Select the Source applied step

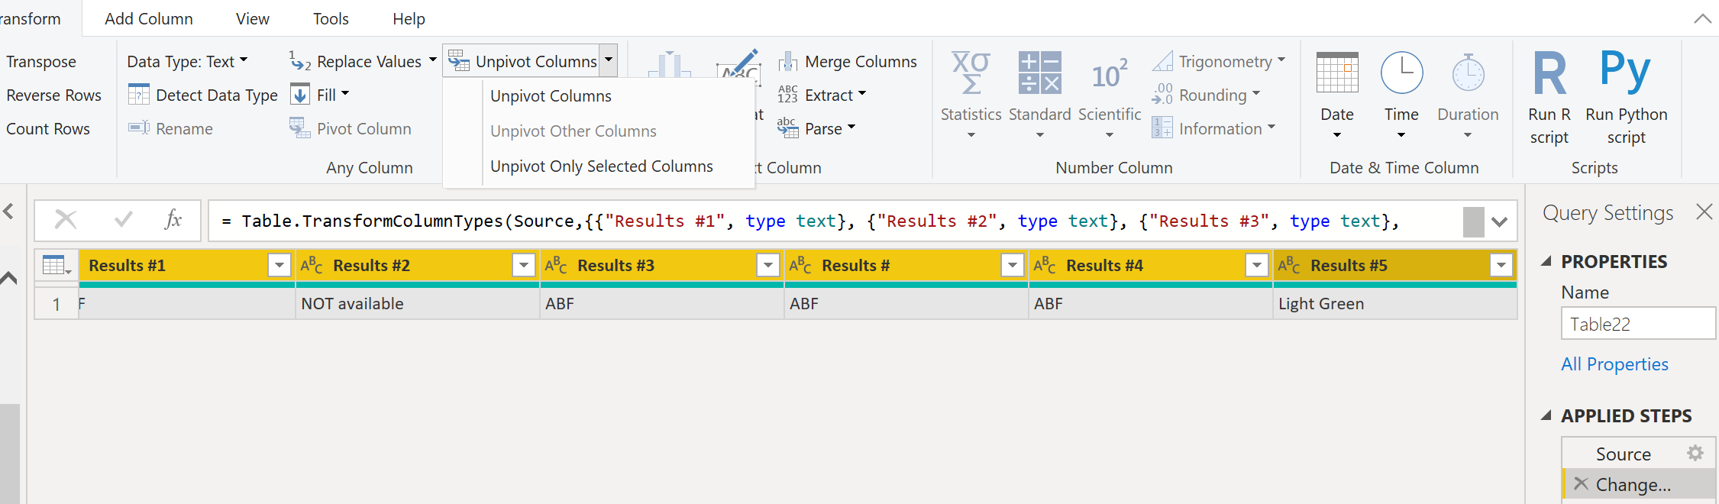pos(1623,454)
